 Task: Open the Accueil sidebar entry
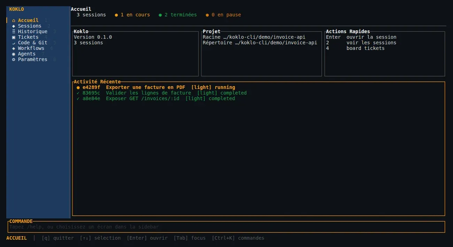[38, 21]
